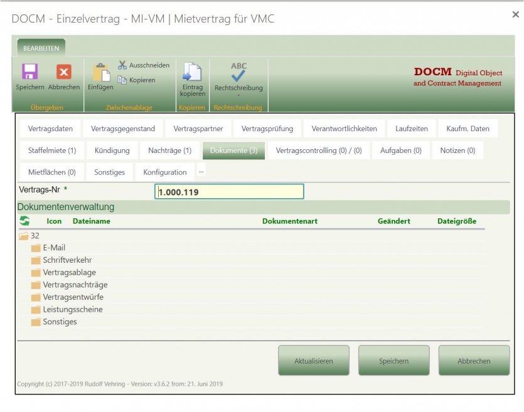The image size is (524, 412).
Task: Click the Leistungsscheine folder icon
Action: (36, 310)
